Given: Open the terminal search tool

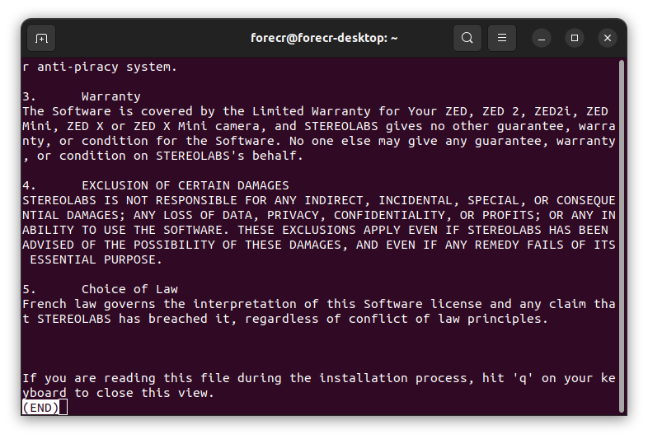Looking at the screenshot, I should click(467, 38).
